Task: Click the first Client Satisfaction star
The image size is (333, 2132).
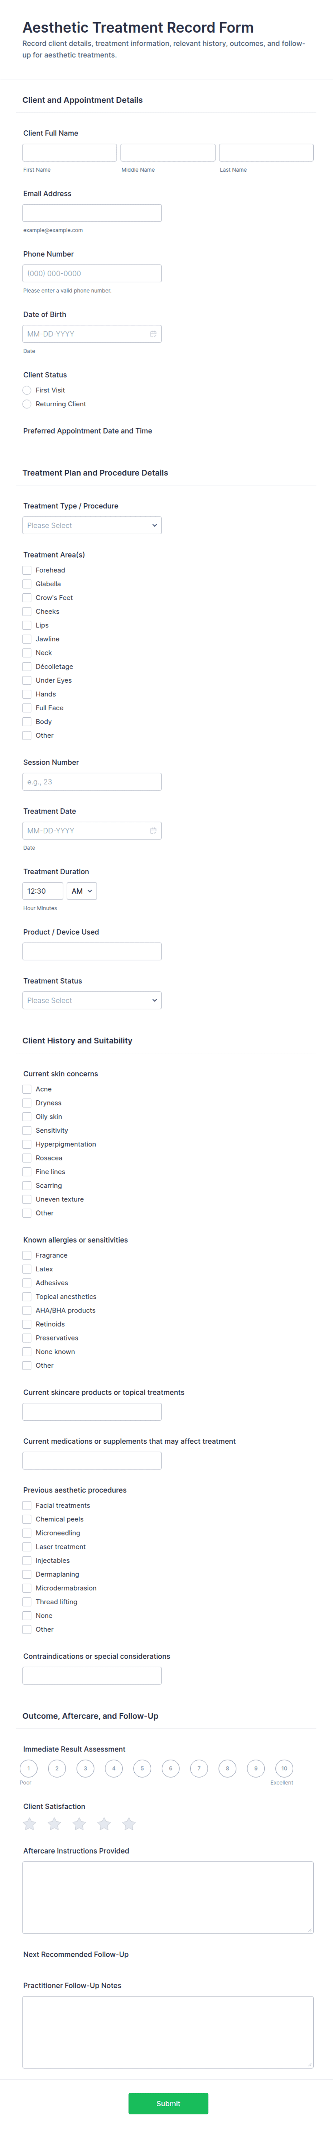Action: coord(30,1823)
